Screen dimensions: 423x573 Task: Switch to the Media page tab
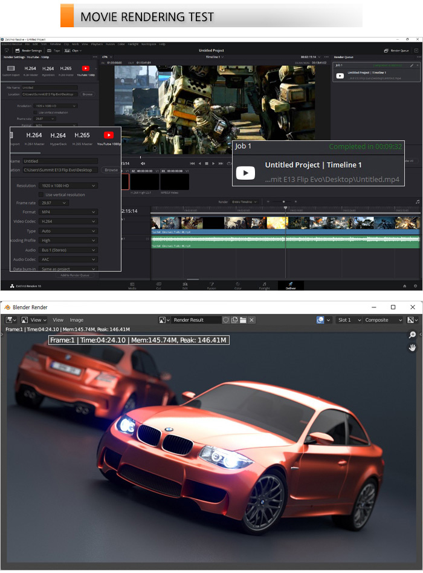click(132, 286)
